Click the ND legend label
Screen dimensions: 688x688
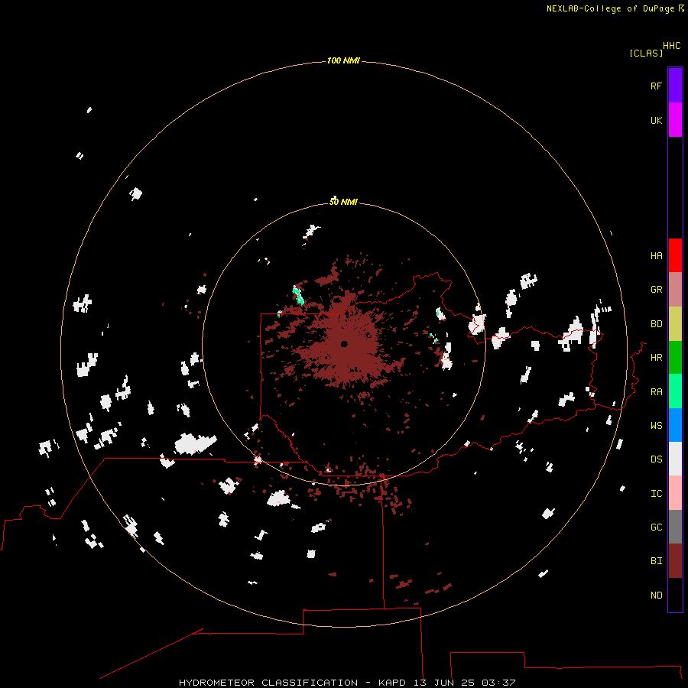tap(656, 596)
